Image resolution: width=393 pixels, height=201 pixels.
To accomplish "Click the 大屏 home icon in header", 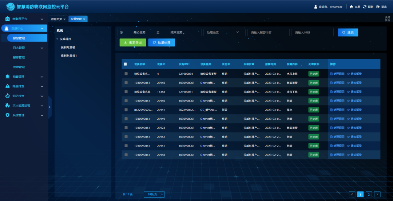I will (x=351, y=7).
